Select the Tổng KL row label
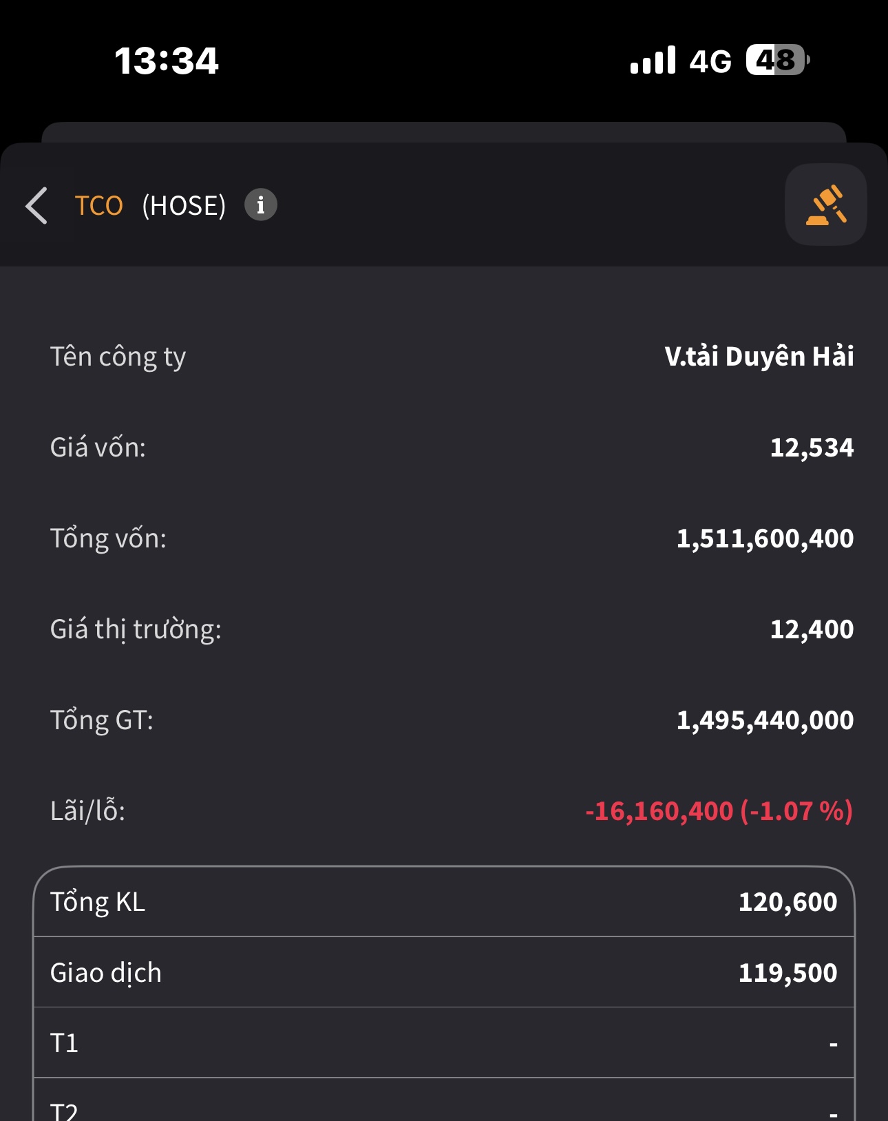The width and height of the screenshot is (888, 1121). (x=98, y=902)
